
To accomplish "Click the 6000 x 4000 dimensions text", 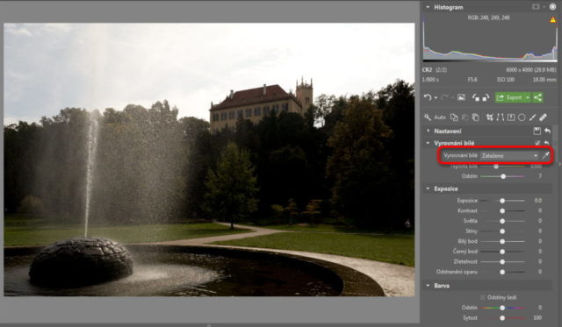I will (521, 70).
